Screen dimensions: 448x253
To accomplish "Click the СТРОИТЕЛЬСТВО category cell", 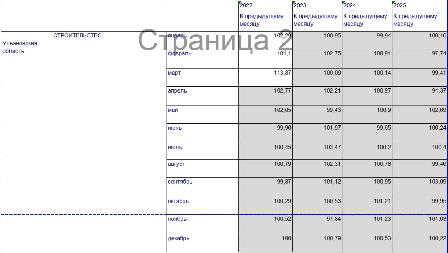I will click(105, 36).
